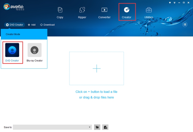Choose DVD Creator mode thumbnail
This screenshot has height=132, width=193.
(12, 50)
